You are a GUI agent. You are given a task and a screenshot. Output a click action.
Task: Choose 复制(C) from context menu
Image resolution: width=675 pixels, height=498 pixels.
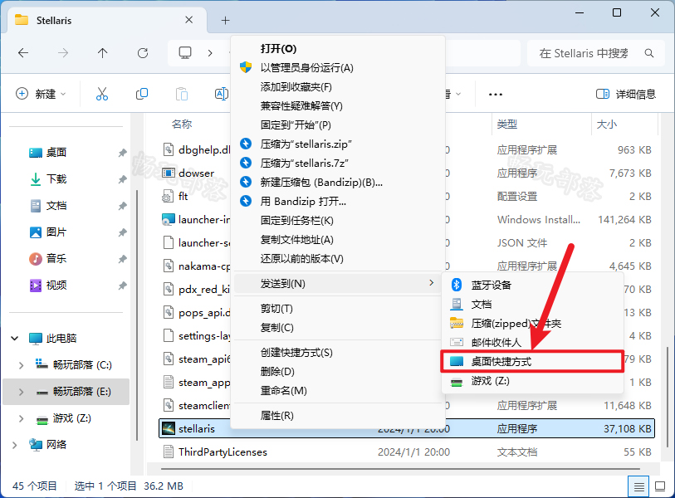[337, 328]
